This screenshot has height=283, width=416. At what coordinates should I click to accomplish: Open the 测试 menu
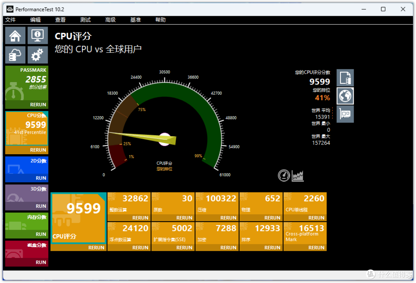pyautogui.click(x=86, y=20)
